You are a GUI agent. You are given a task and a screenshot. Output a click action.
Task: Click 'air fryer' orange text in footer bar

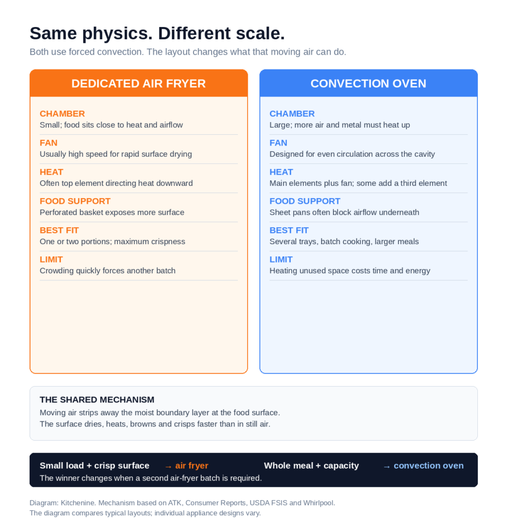point(191,466)
